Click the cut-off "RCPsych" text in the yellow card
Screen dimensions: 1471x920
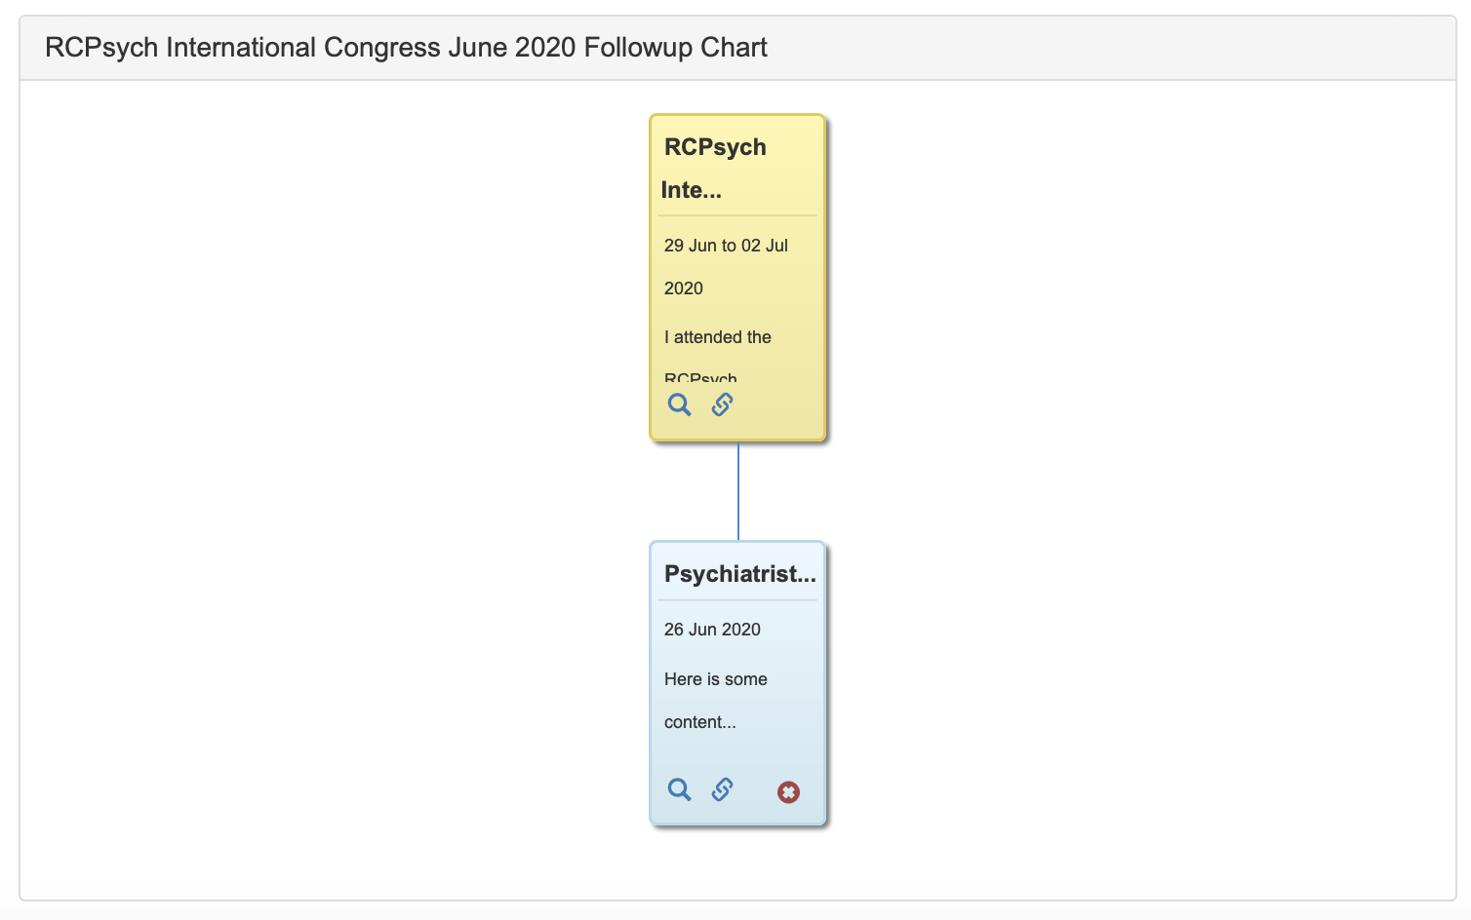[x=700, y=378]
